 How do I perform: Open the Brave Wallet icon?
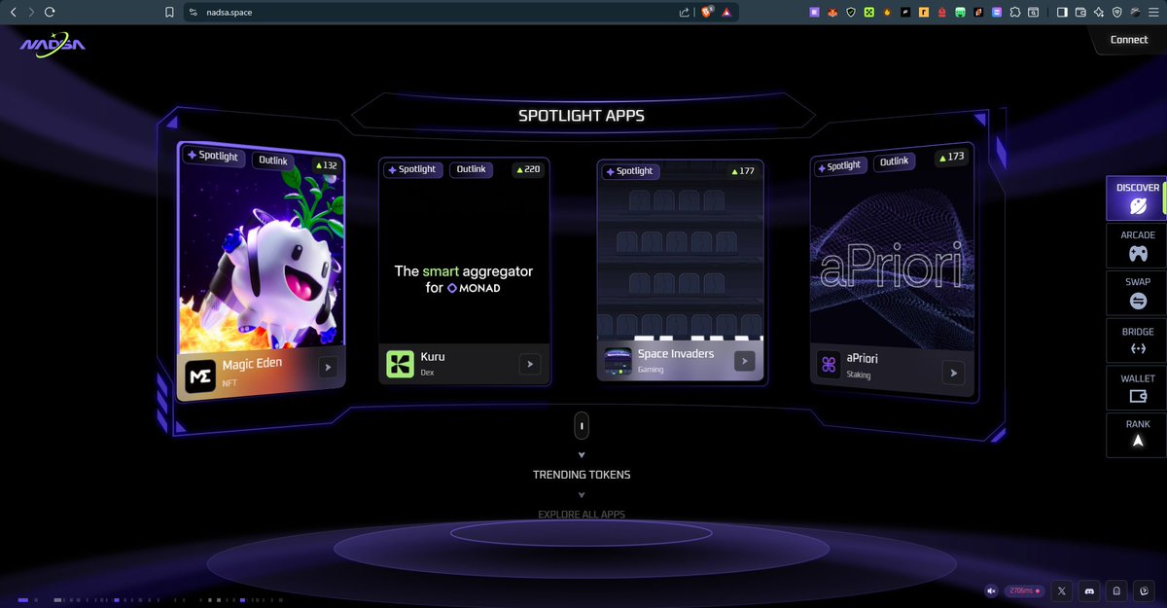[1080, 13]
